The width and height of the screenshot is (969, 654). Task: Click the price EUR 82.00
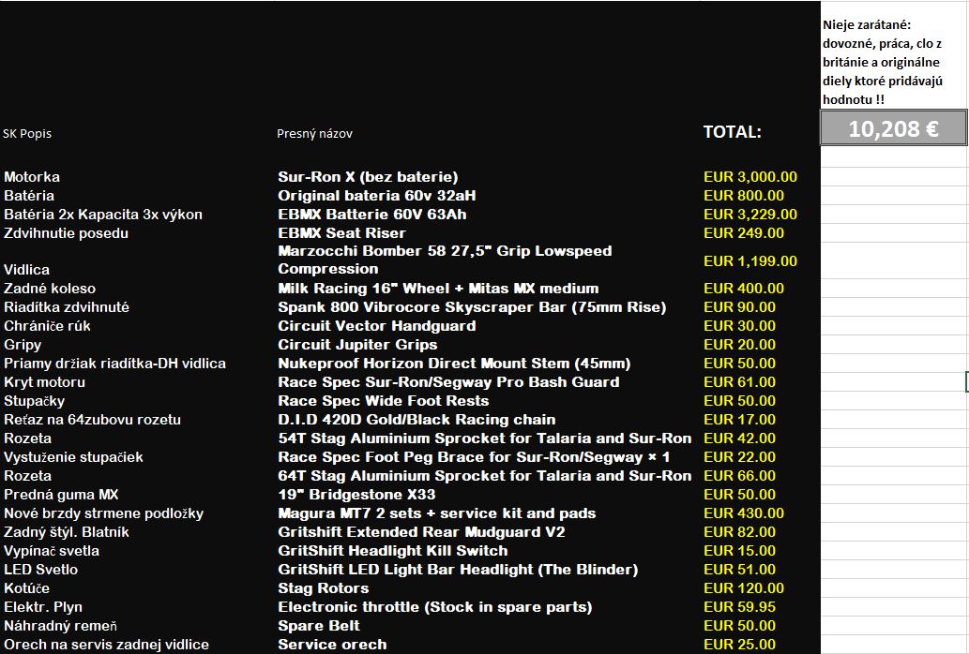(x=740, y=532)
